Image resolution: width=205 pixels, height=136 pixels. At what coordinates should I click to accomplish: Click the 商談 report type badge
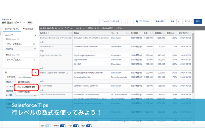pos(30,23)
